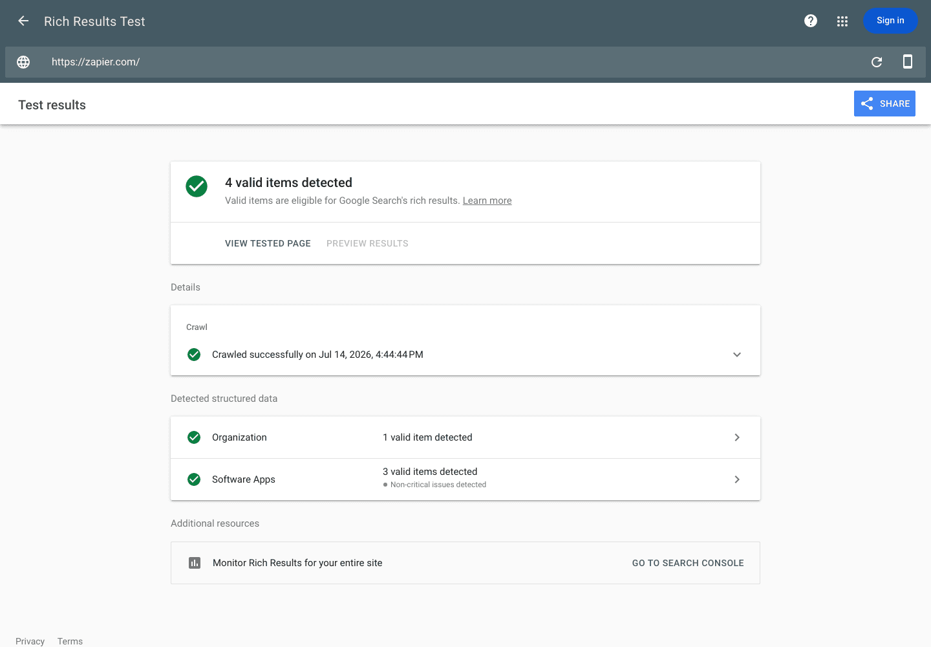The height and width of the screenshot is (647, 931).
Task: Click the chart icon beside Monitor Rich Results
Action: coord(195,563)
